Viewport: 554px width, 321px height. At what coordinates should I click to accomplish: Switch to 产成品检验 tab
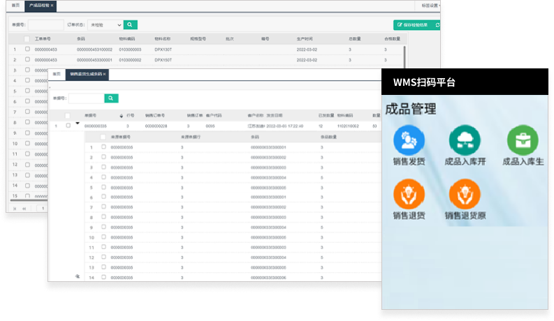[41, 5]
